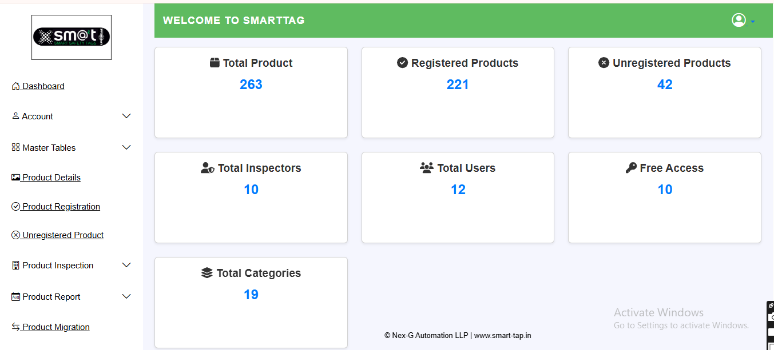Open the Unregistered Product page
774x350 pixels.
click(63, 235)
